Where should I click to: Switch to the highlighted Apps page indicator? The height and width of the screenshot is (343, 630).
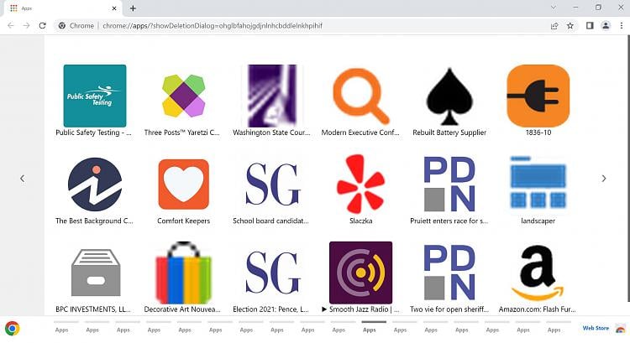pyautogui.click(x=374, y=327)
